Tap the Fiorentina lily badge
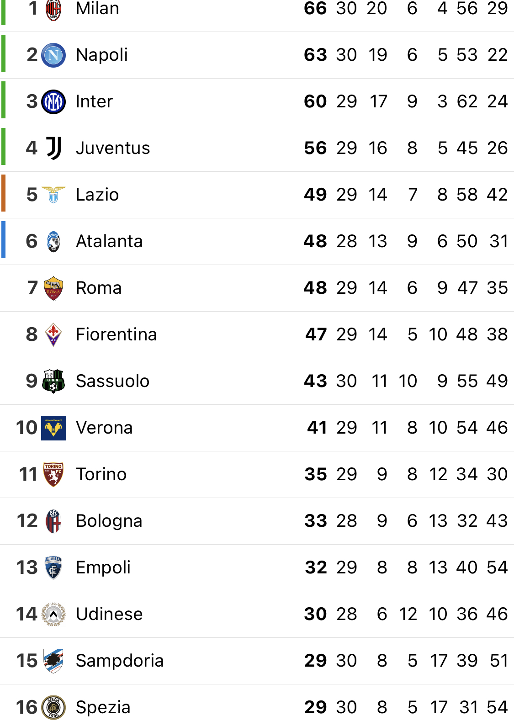The height and width of the screenshot is (721, 514). [53, 335]
